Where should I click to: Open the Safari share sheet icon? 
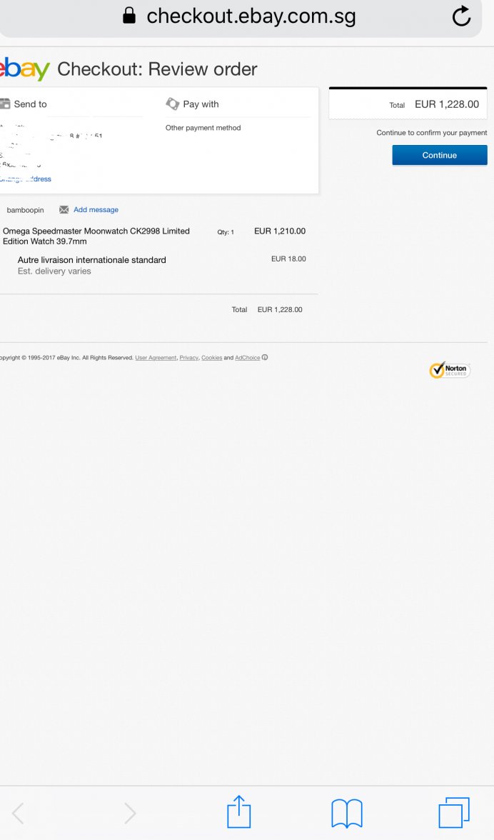[239, 811]
